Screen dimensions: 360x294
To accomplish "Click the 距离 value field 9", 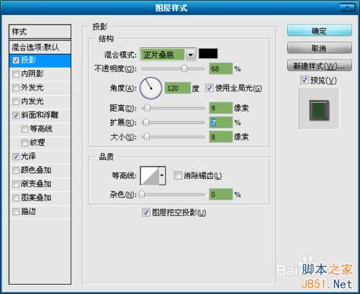I will 221,108.
